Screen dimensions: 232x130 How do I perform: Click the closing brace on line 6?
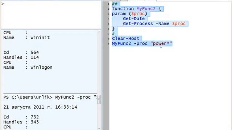tap(113, 29)
